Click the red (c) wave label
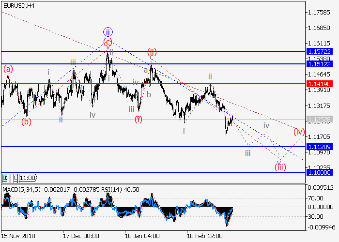 108,42
